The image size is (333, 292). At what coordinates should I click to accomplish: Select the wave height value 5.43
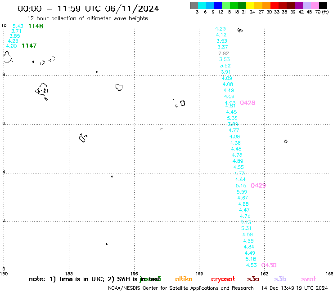click(x=18, y=26)
